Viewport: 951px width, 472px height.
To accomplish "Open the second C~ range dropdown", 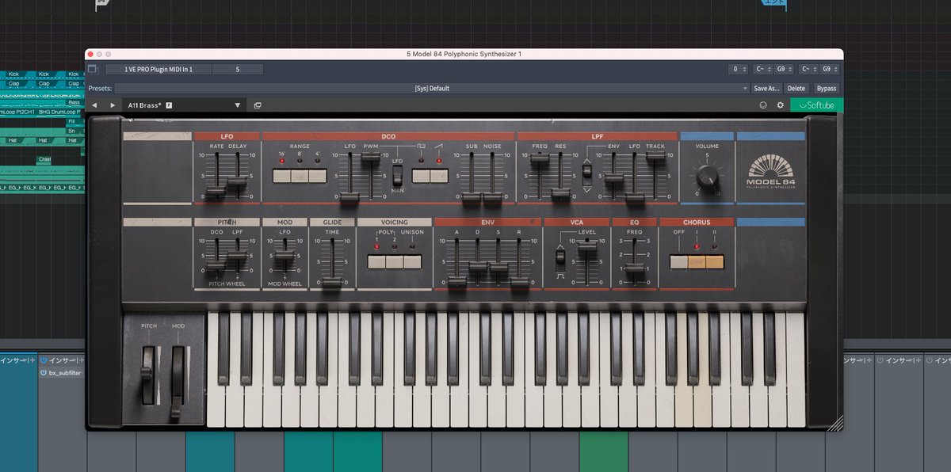I will [x=808, y=70].
